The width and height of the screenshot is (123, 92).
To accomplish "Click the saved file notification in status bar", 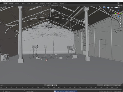I will [x=66, y=91].
